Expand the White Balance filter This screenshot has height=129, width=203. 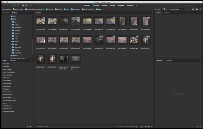point(8,106)
